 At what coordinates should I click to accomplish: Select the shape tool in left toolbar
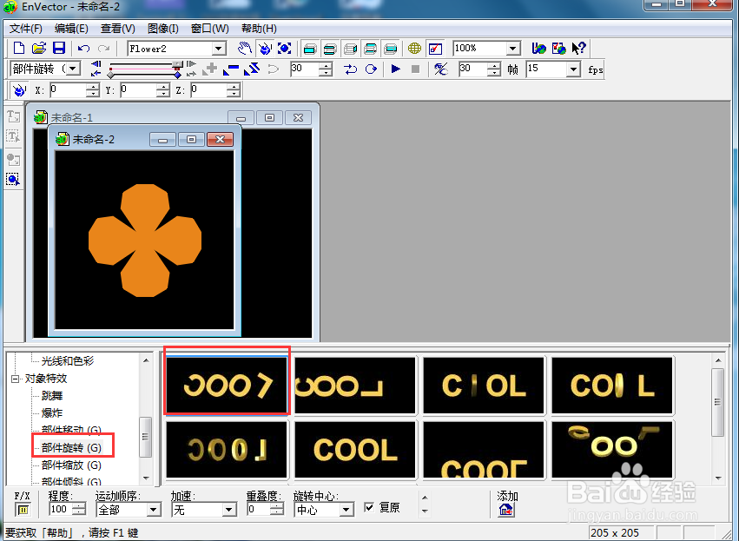click(x=13, y=159)
